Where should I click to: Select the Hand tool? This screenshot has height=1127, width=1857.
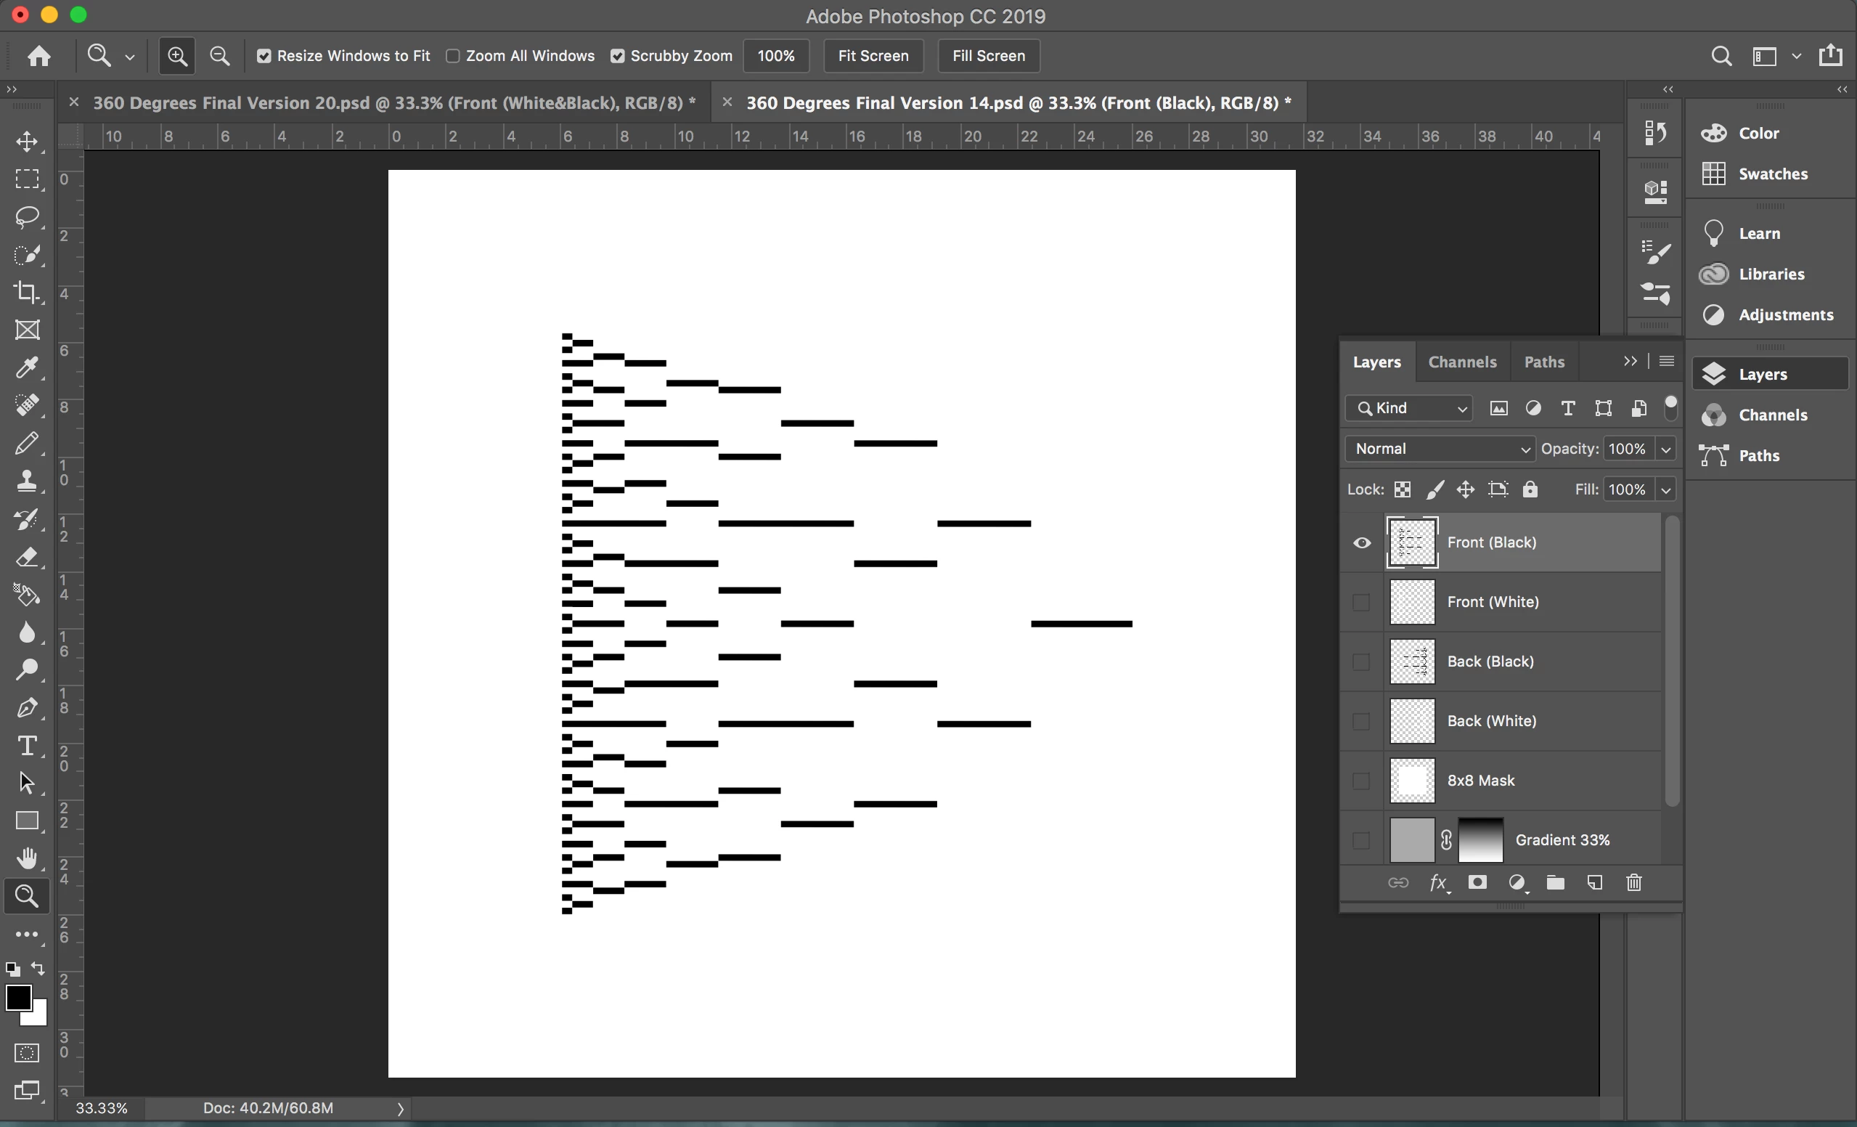click(x=27, y=858)
